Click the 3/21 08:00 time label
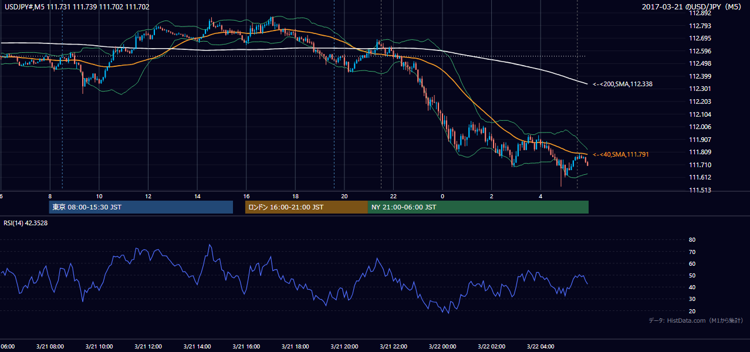750x352 pixels. pyautogui.click(x=49, y=347)
